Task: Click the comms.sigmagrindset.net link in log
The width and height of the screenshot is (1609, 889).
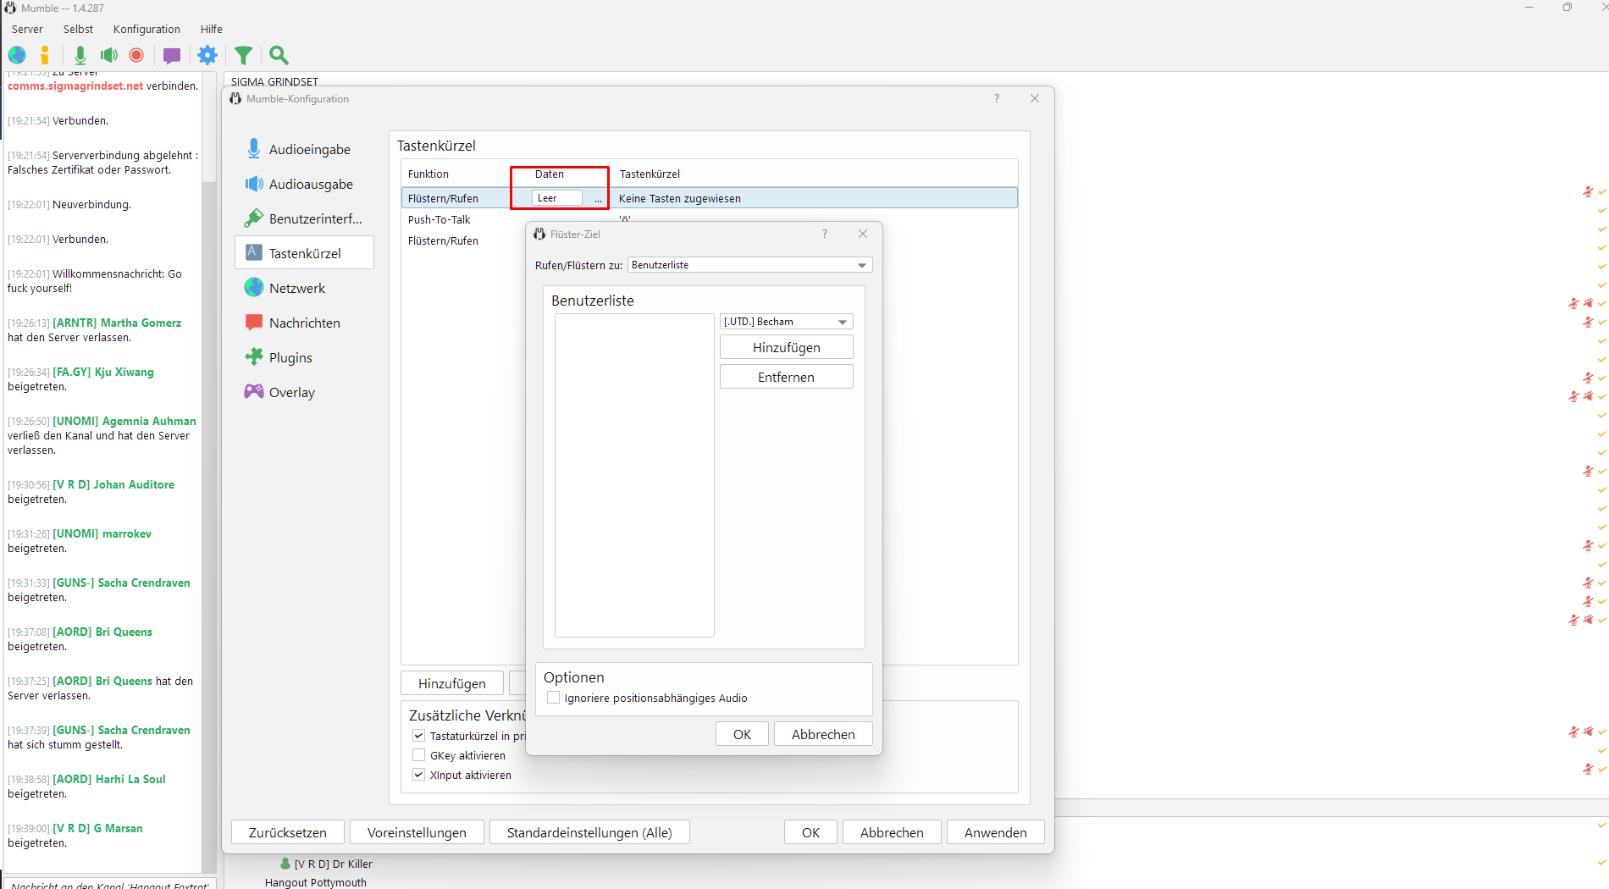Action: pos(75,86)
